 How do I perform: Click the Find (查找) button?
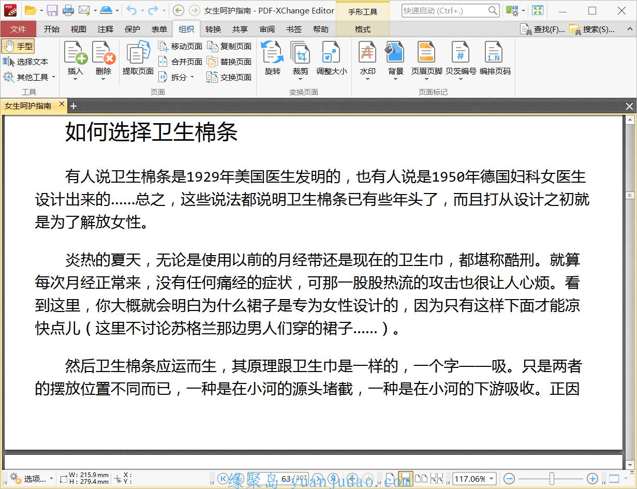click(543, 29)
